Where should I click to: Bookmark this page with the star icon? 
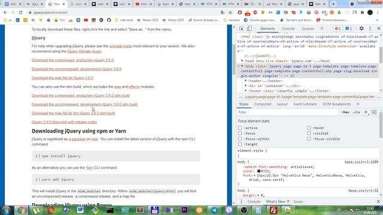(230, 12)
